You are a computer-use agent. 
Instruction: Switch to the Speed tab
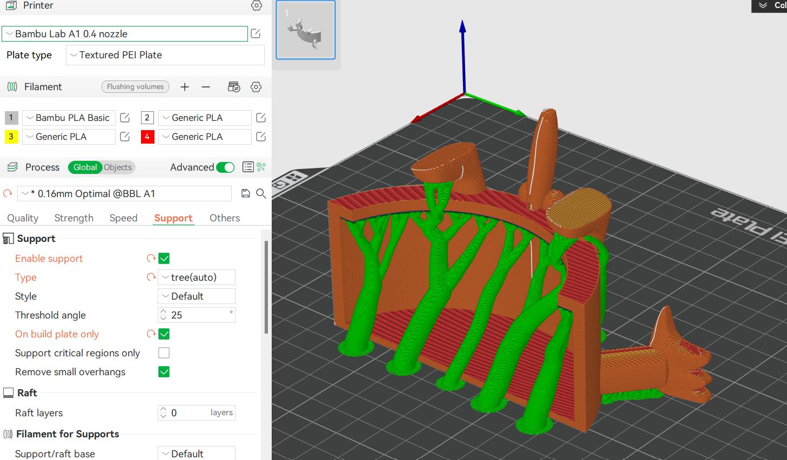click(x=123, y=218)
